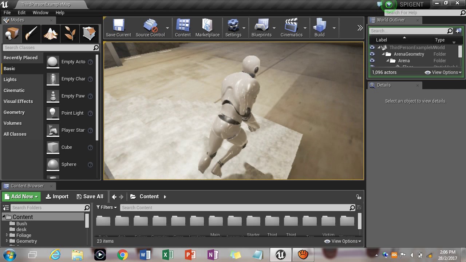Click the Save Current toolbar icon
466x262 pixels.
(x=118, y=28)
